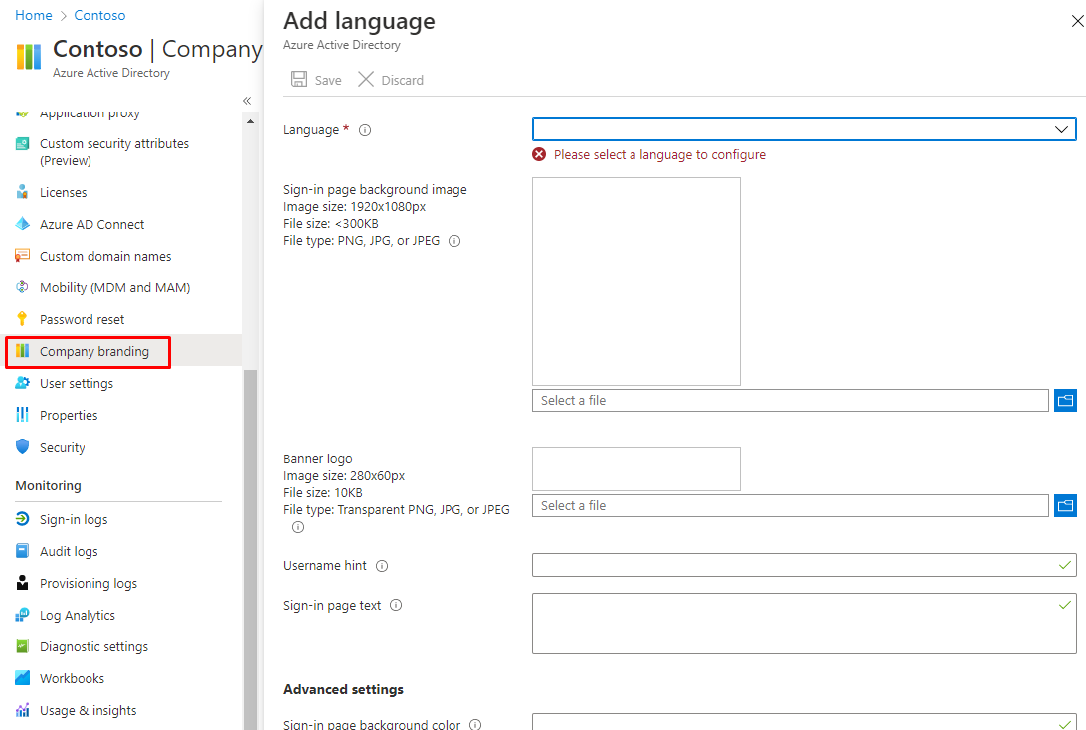Click the Save disk icon
The image size is (1086, 730).
[298, 80]
